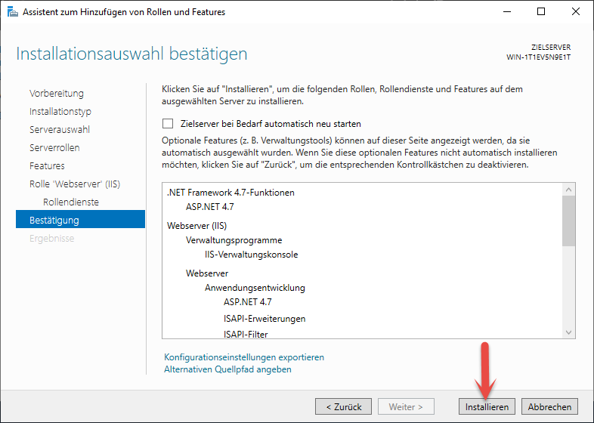Minimize the wizard window

tap(506, 12)
